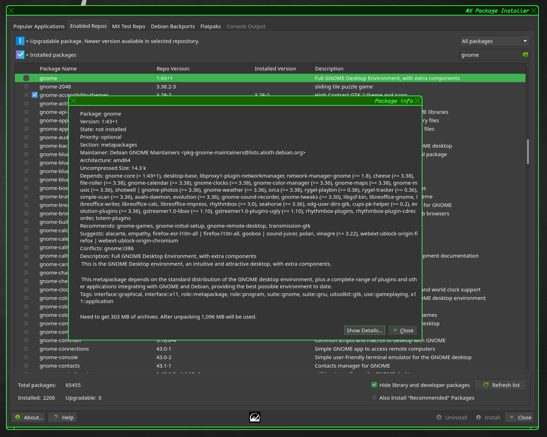547x437 pixels.
Task: Click Close button in Package info dialog
Action: (403, 330)
